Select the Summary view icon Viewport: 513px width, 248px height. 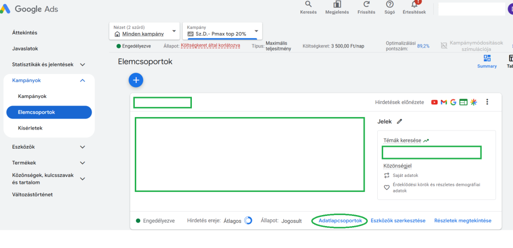pyautogui.click(x=486, y=59)
